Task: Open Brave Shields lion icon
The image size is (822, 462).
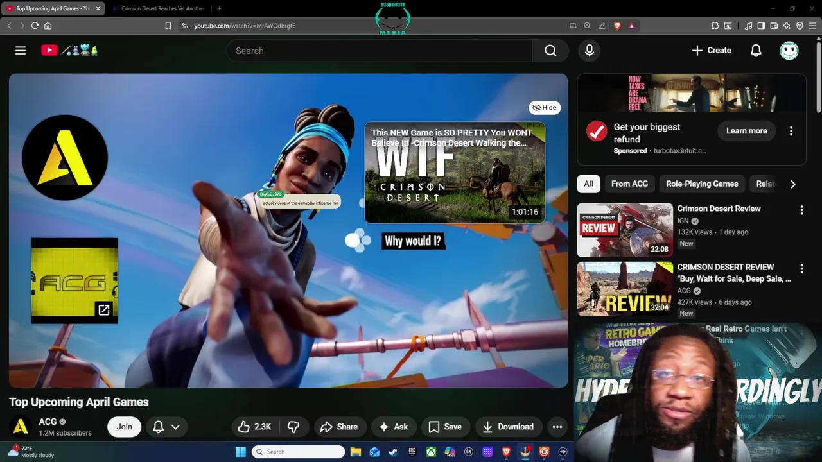Action: click(617, 26)
